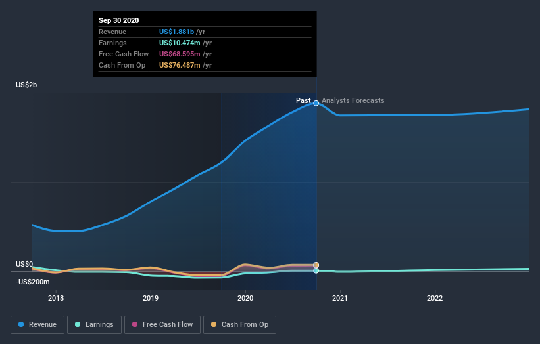
Task: Click the Sep 30 2020 tooltip date
Action: [x=119, y=20]
